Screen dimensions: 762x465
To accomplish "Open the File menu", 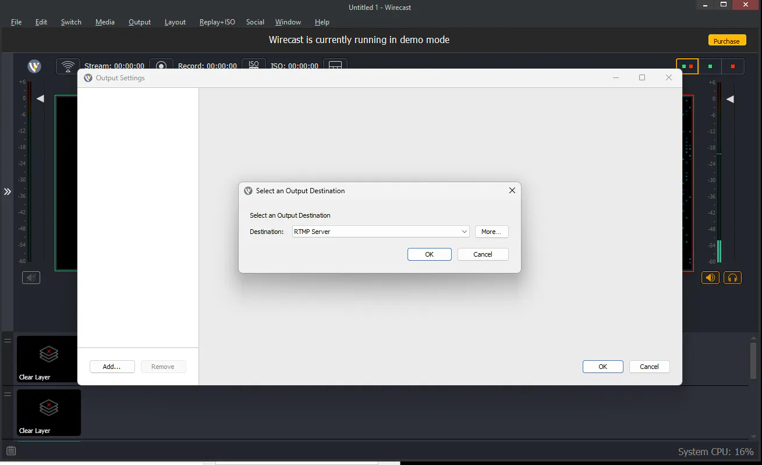I will click(16, 22).
